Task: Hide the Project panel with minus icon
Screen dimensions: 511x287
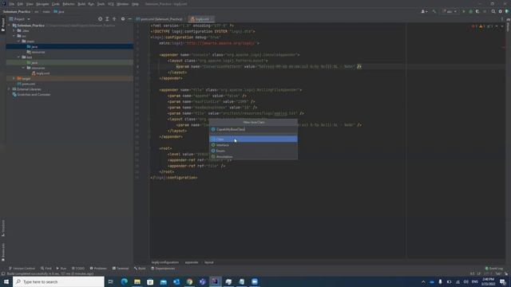Action: (129, 19)
